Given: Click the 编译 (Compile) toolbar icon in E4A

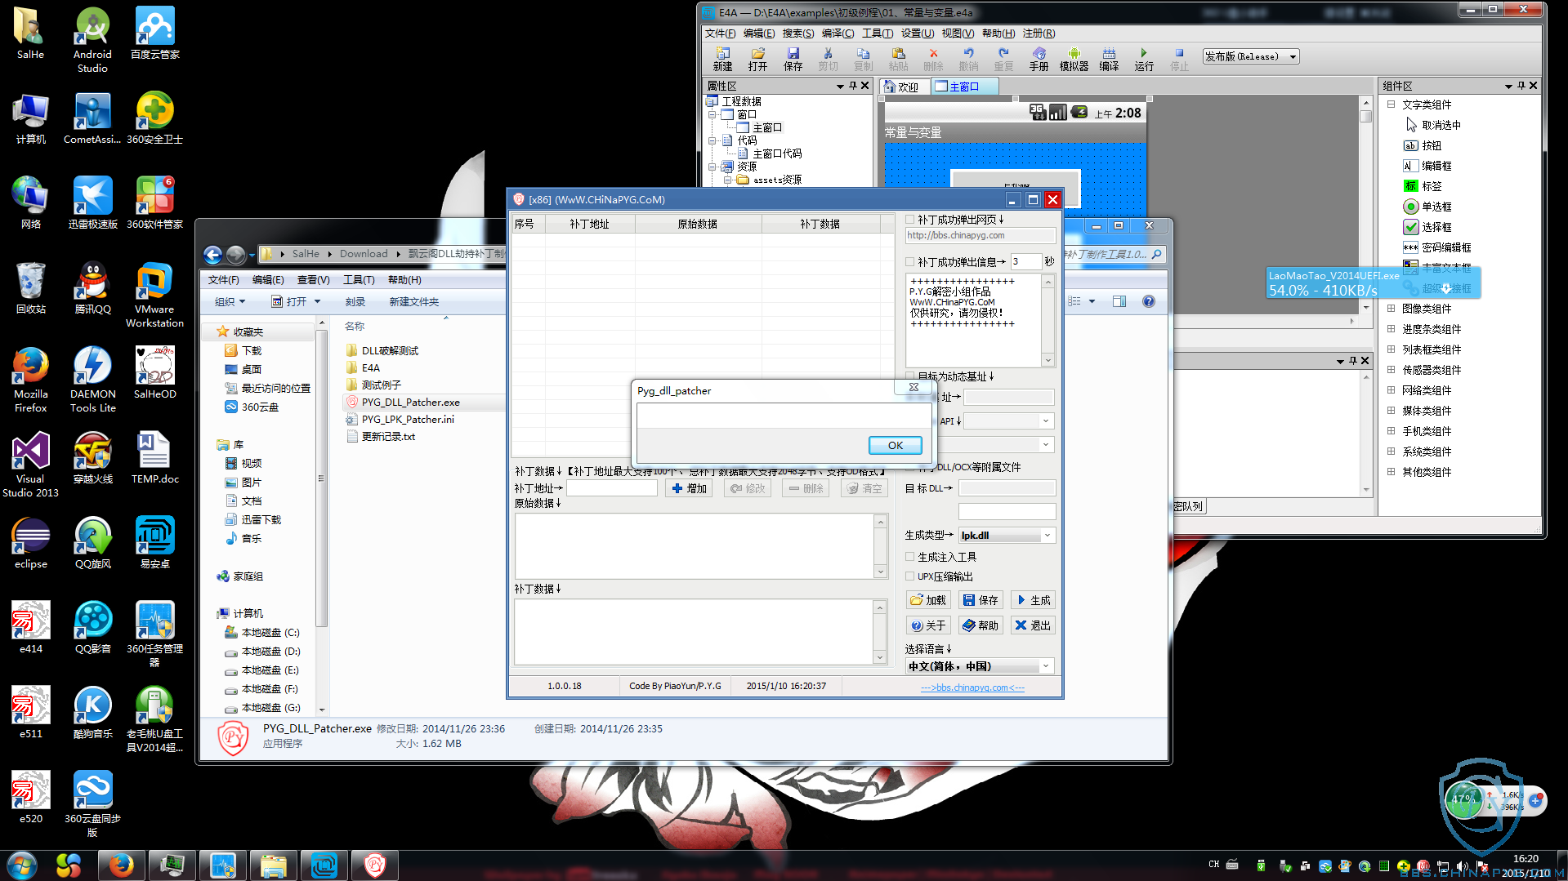Looking at the screenshot, I should [x=1109, y=59].
